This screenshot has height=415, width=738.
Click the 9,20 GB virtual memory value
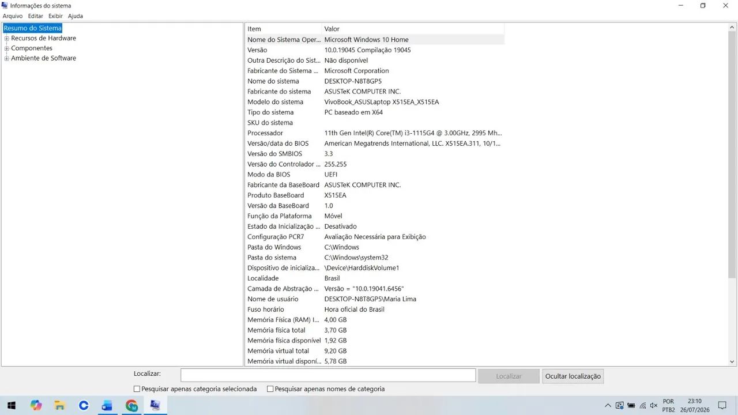click(336, 351)
